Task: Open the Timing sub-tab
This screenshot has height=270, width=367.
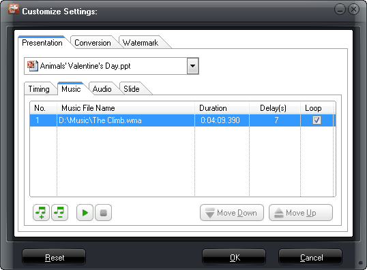Action: (39, 89)
